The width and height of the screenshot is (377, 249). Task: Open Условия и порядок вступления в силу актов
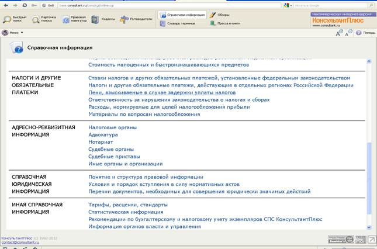coord(164,184)
